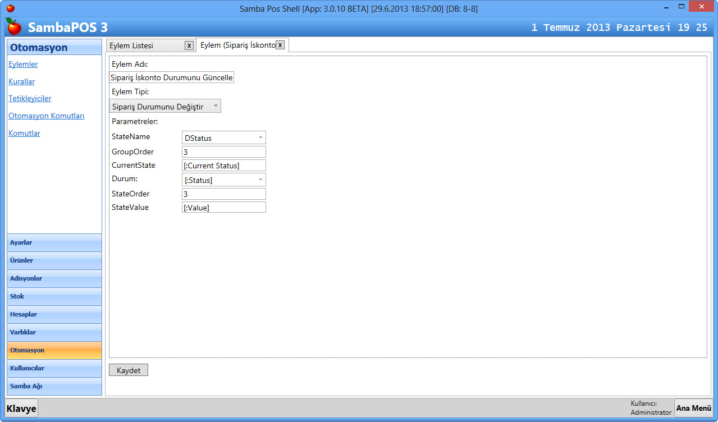Click the Klavye button
Viewport: 718px width, 422px height.
tap(21, 409)
